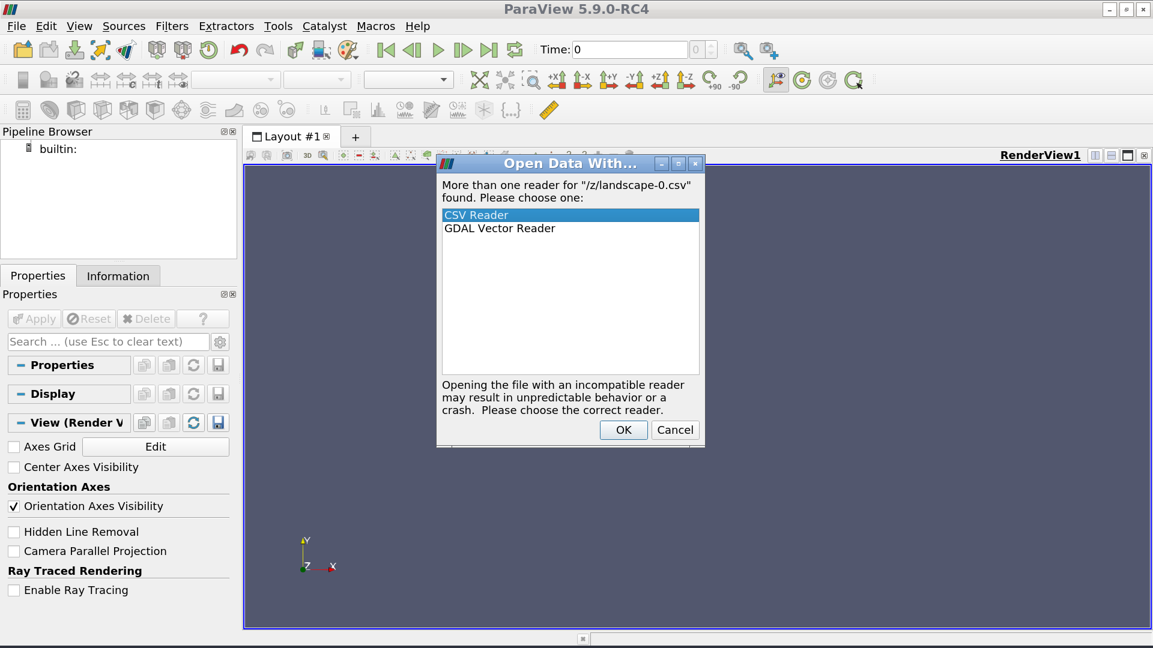The height and width of the screenshot is (648, 1153).
Task: Open a file with the folder icon
Action: pos(23,50)
